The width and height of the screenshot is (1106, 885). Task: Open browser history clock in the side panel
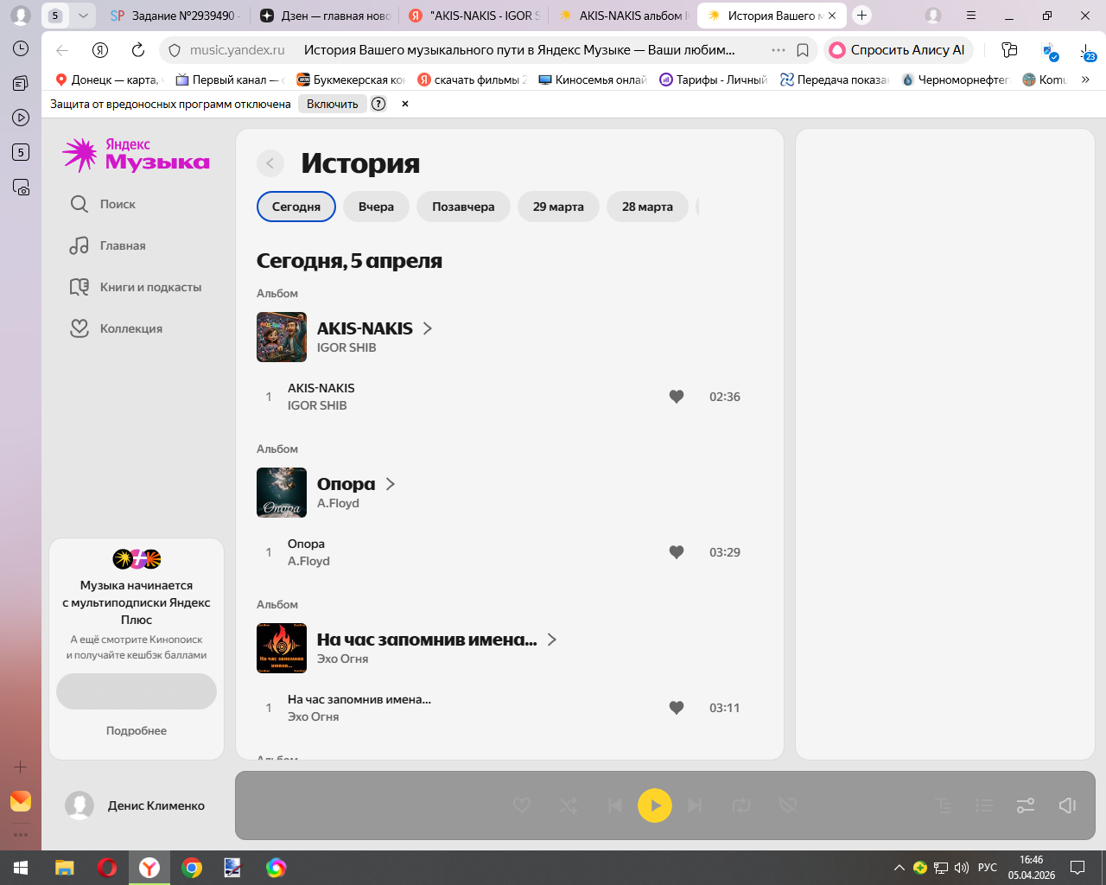click(21, 48)
